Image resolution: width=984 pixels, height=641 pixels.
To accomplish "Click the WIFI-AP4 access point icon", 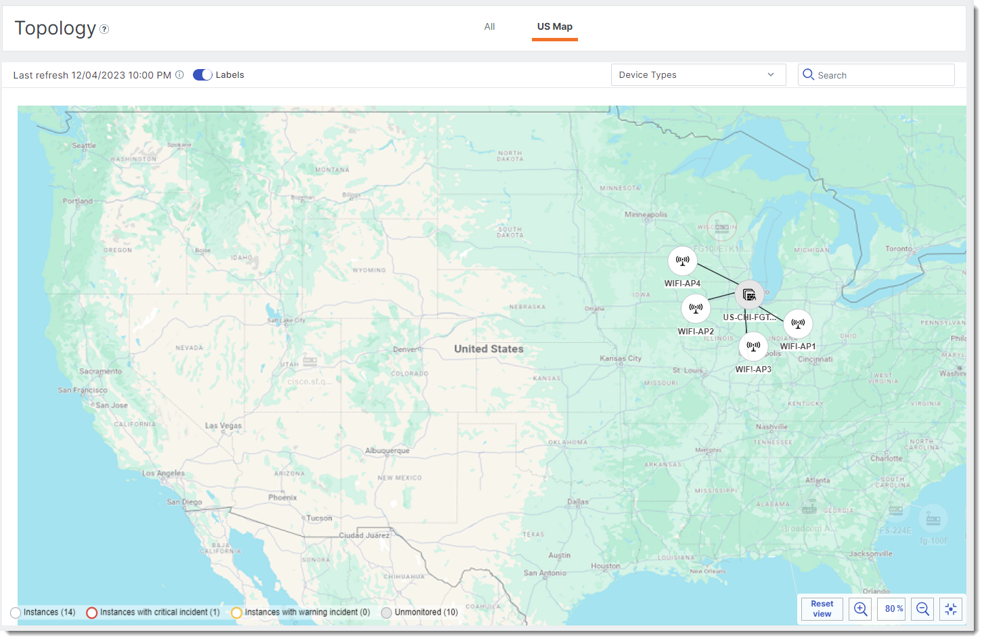I will (682, 260).
